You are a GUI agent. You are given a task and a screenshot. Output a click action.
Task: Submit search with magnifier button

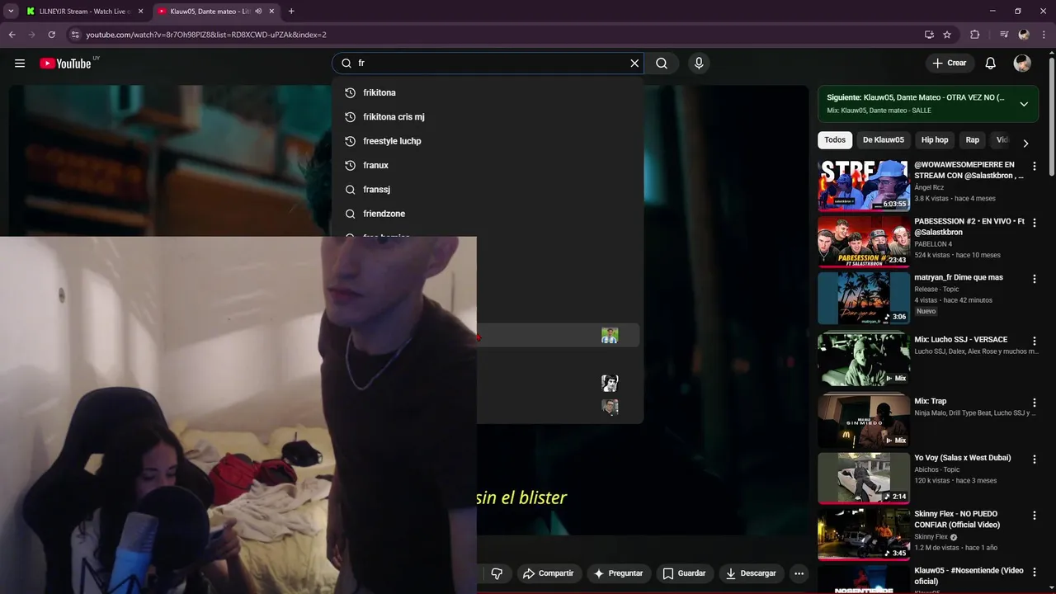tap(662, 64)
